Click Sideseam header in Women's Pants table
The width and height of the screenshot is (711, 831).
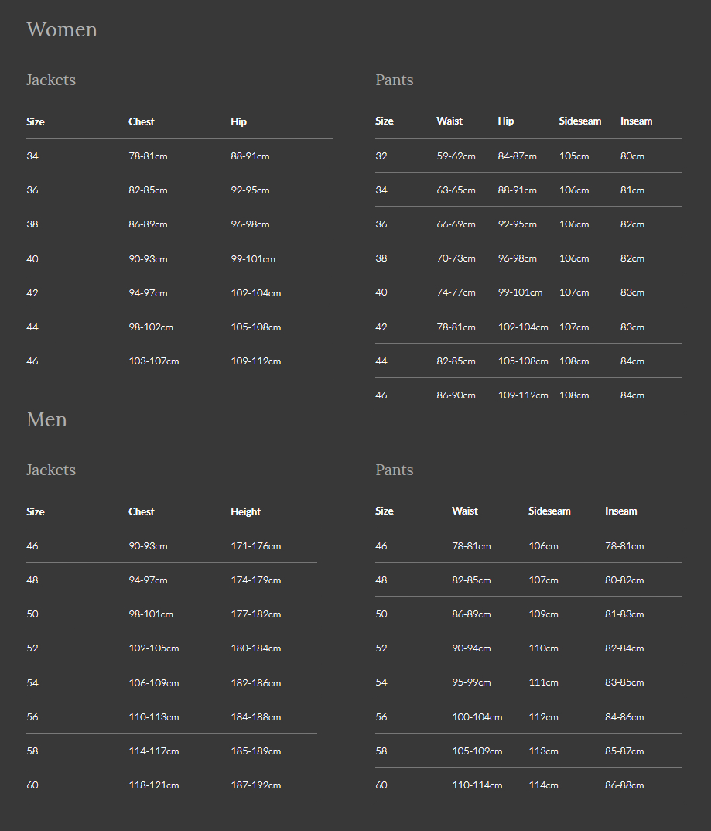pyautogui.click(x=580, y=121)
